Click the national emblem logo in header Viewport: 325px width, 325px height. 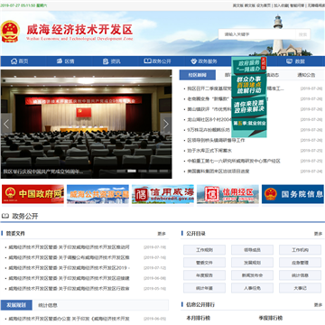(x=10, y=32)
